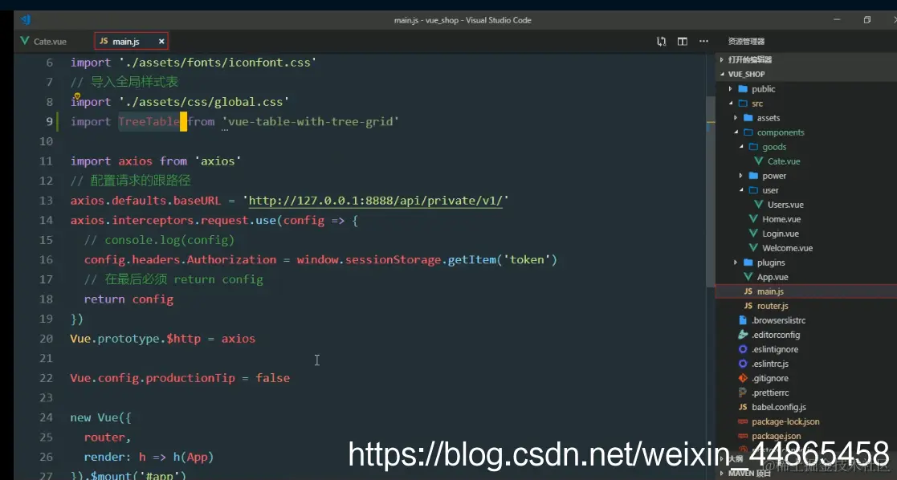Screen dimensions: 897x480
Task: Collapse the src folder arrow
Action: tap(731, 103)
